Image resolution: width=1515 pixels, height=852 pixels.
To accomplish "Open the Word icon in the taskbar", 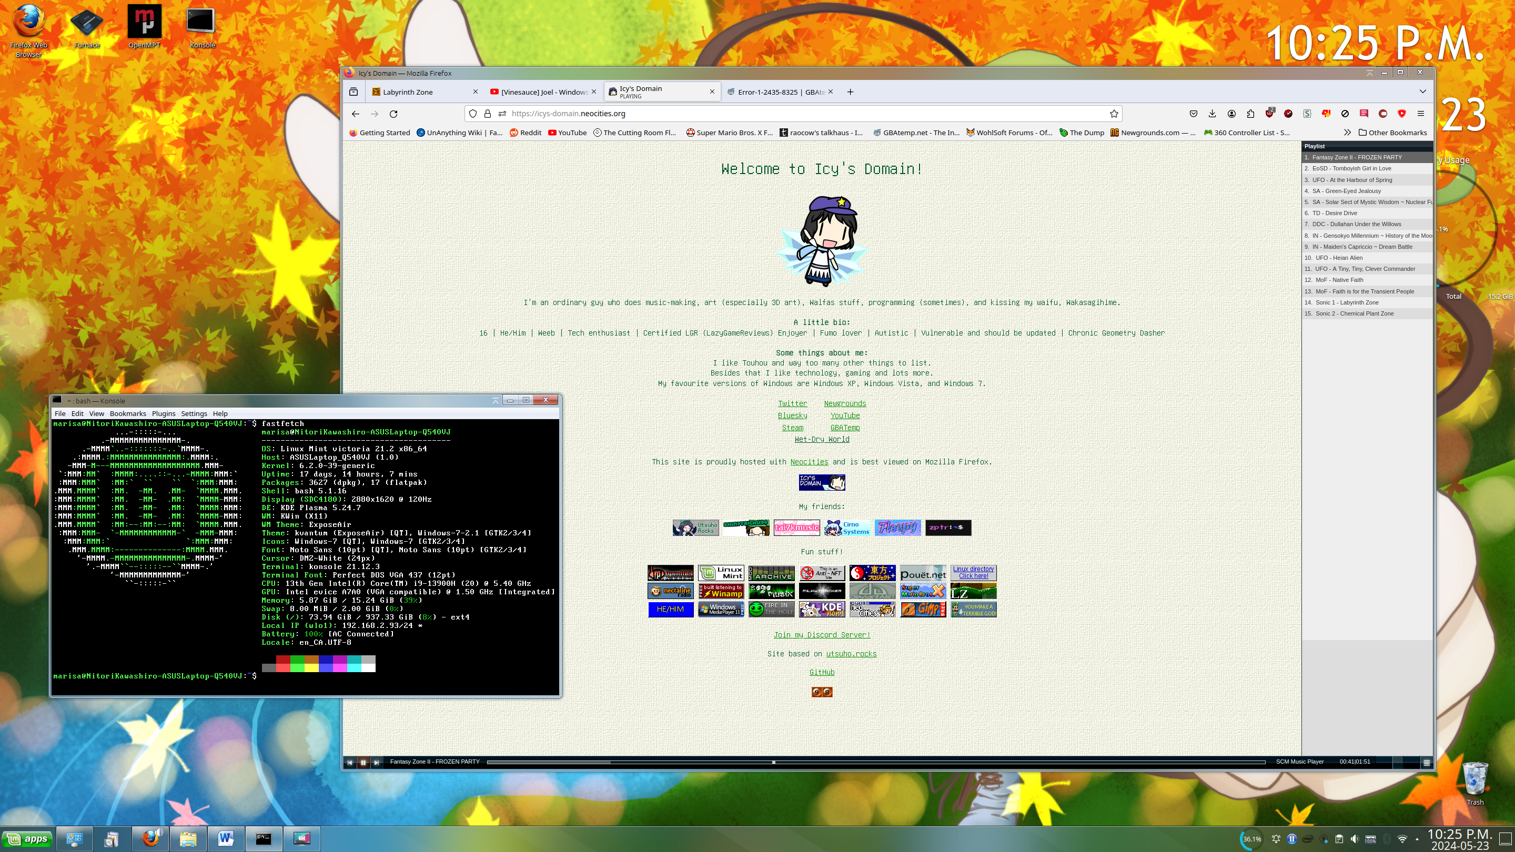I will coord(226,838).
